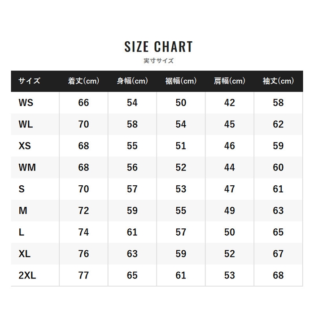Viewport: 314px width, 314px height.
Task: Click the L row 肩幅 value 50
Action: click(x=230, y=232)
